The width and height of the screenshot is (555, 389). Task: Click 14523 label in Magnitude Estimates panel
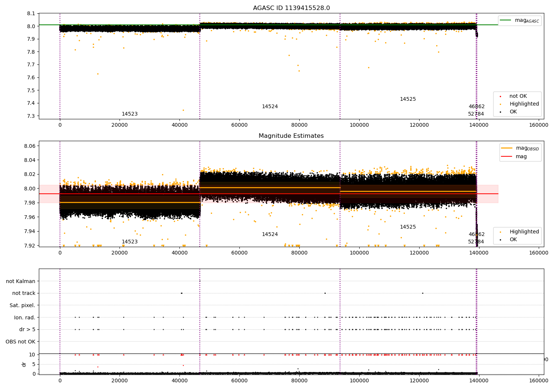tap(129, 242)
